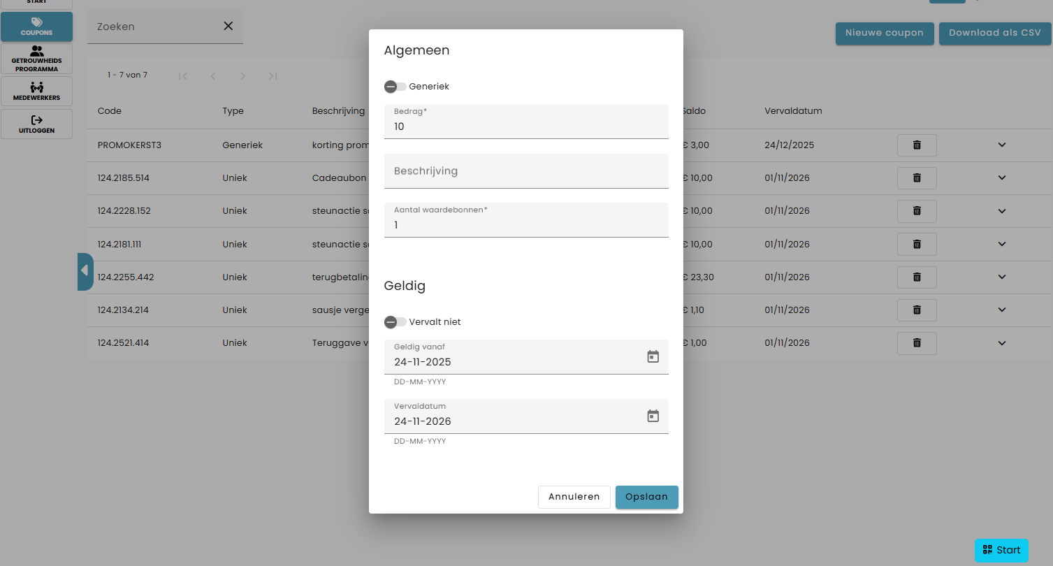Expand details of coupon 124.2134.214
1053x566 pixels.
coord(1001,310)
